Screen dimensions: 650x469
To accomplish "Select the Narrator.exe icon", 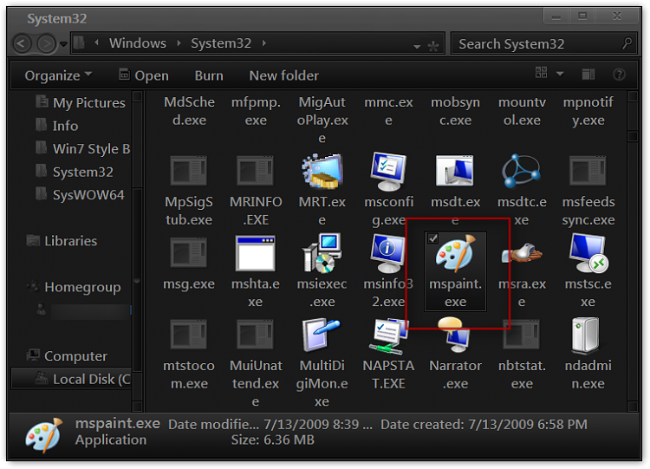I will (x=455, y=335).
